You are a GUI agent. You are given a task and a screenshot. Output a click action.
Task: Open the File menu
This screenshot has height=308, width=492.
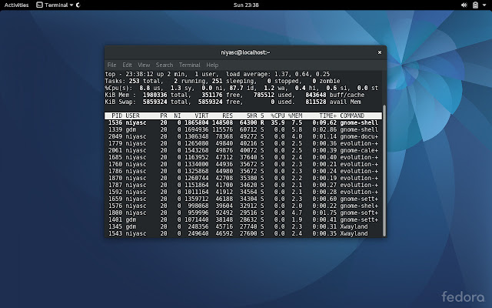pos(111,65)
